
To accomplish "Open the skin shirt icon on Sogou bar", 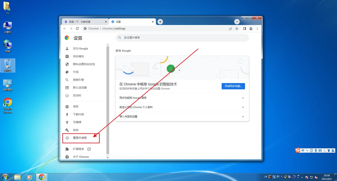I will [329, 151].
